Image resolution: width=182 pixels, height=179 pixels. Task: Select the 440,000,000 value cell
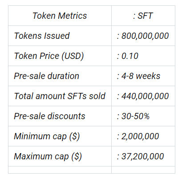(143, 96)
